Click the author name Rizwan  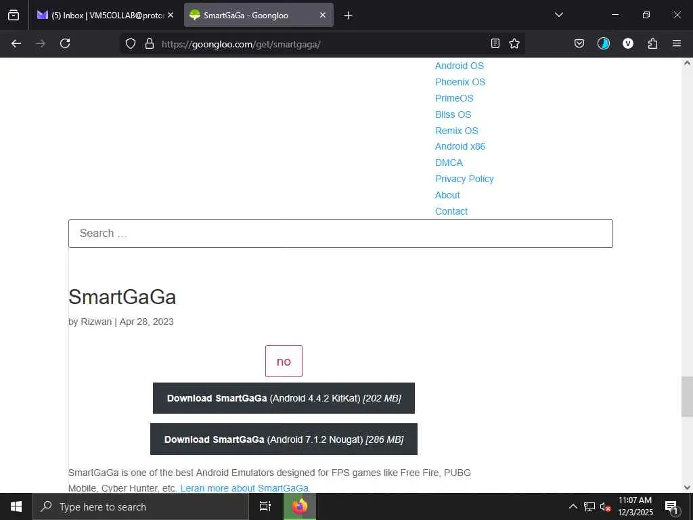(96, 322)
